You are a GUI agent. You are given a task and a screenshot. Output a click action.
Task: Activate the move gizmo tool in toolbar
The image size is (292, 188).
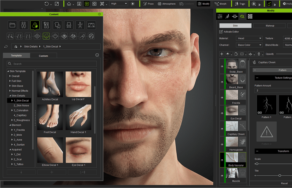(x=87, y=4)
